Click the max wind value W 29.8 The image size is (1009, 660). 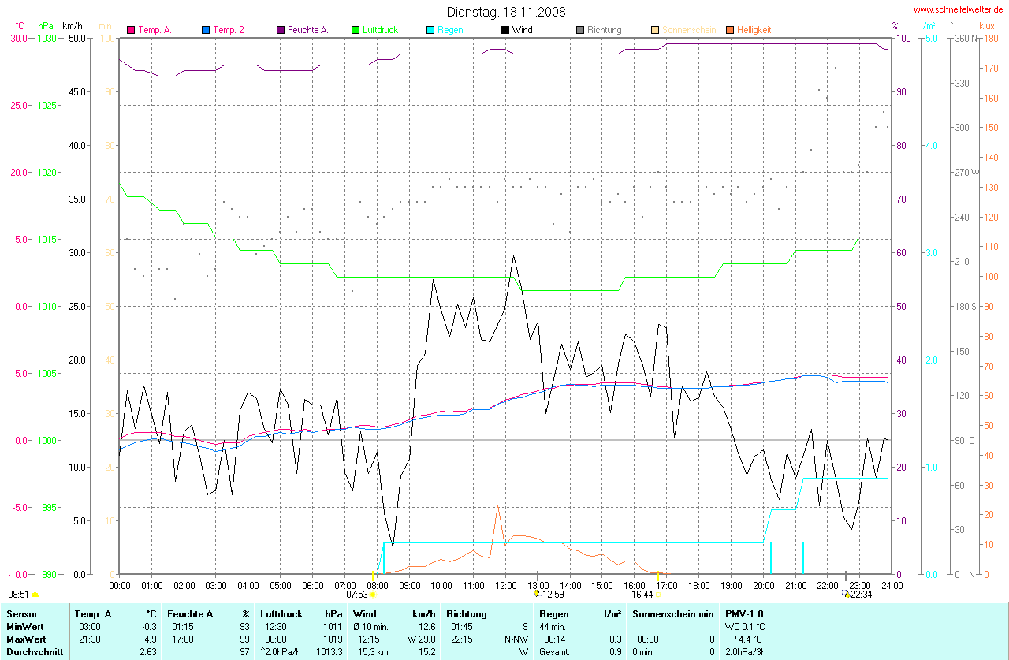point(422,639)
